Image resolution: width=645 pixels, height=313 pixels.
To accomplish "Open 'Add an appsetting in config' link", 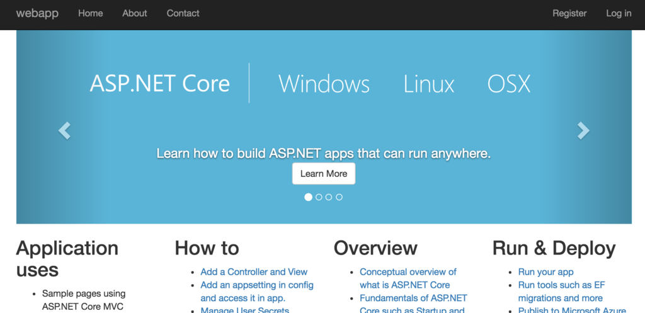I will [x=257, y=291].
